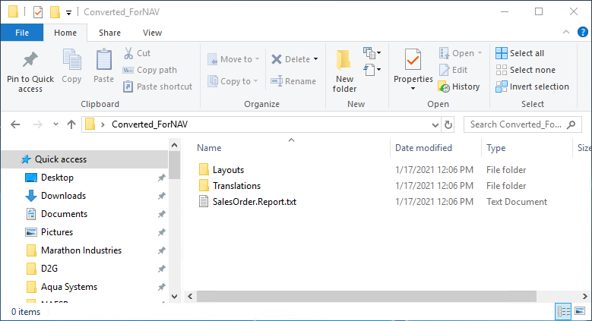Open the Customize Quick Access Toolbar dropdown
This screenshot has width=592, height=321.
[x=69, y=12]
